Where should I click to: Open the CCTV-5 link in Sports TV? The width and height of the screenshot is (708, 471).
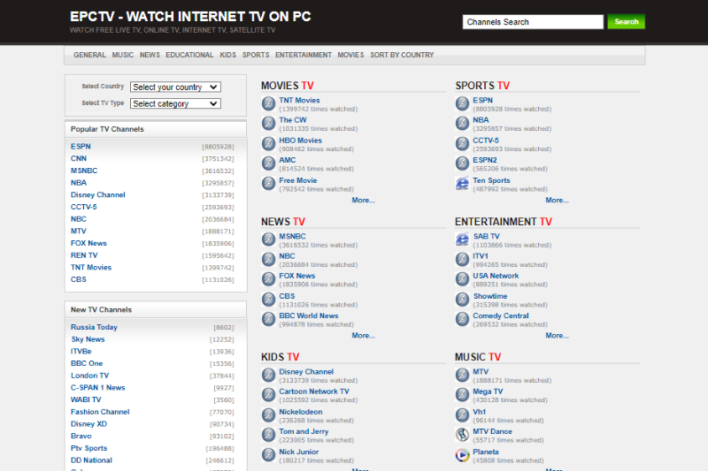pyautogui.click(x=486, y=141)
